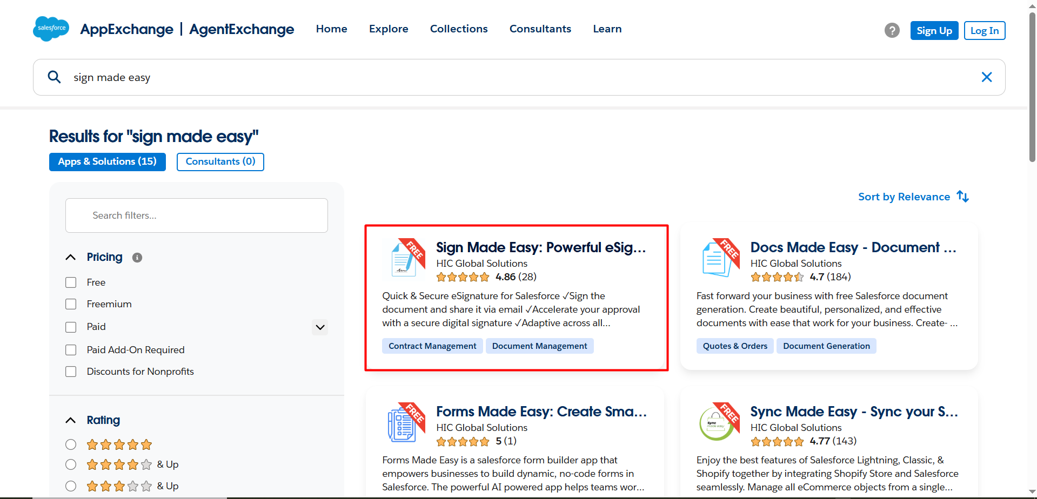Click the Sync Made Easy description text

tap(827, 474)
